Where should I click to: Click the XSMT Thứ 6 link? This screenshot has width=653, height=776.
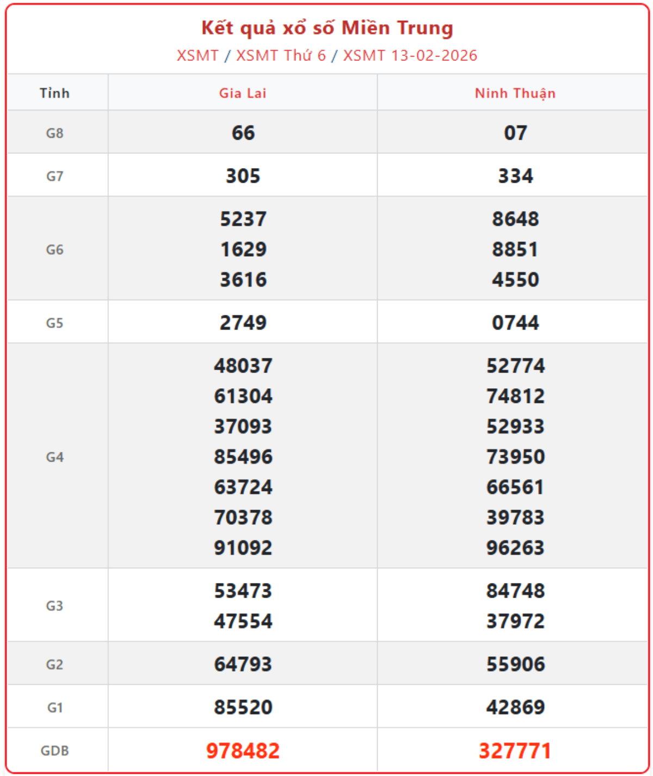click(281, 55)
